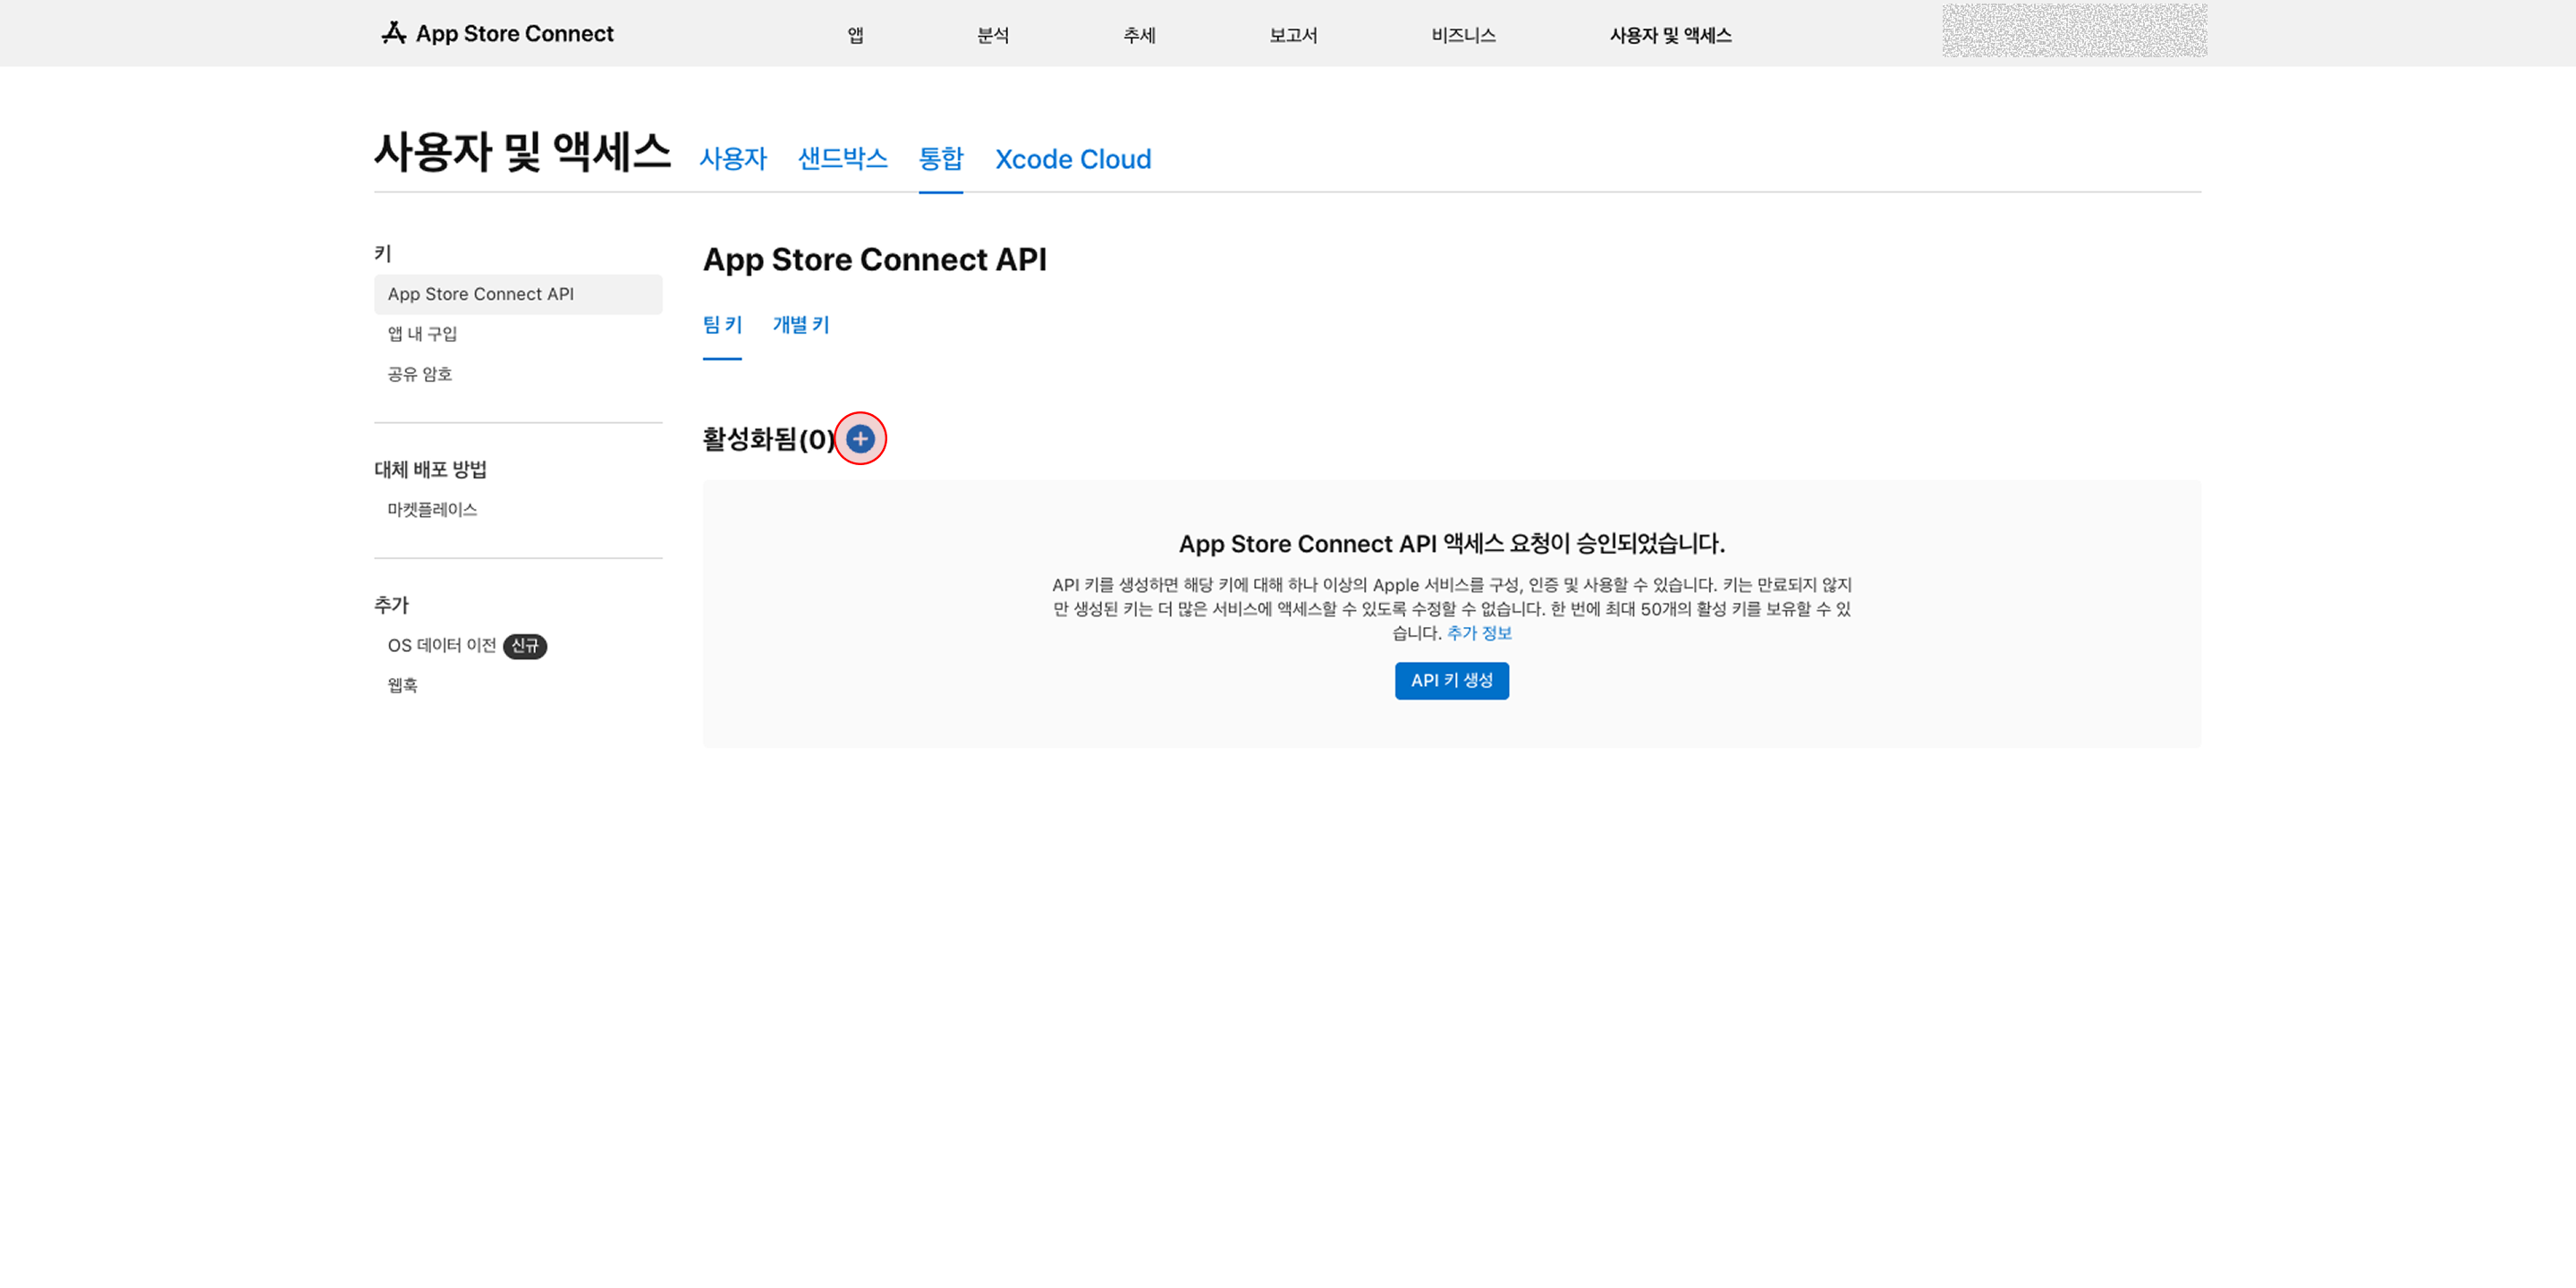Click the API 키 생성 button

coord(1451,681)
